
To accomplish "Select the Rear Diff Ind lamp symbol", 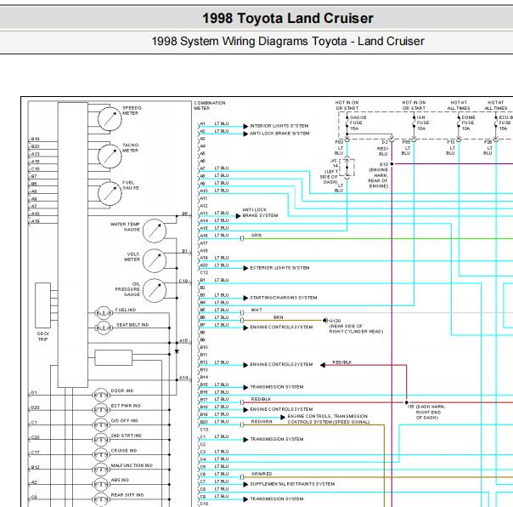I will coord(101,499).
